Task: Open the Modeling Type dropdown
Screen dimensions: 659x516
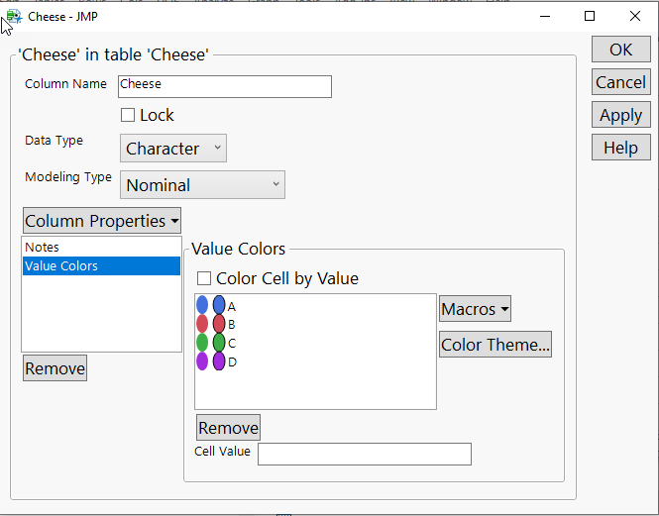Action: click(202, 185)
